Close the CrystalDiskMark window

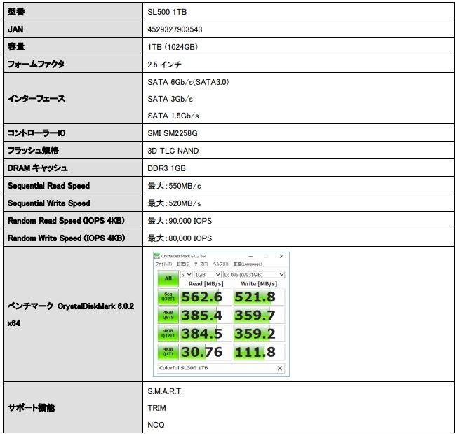[x=281, y=257]
